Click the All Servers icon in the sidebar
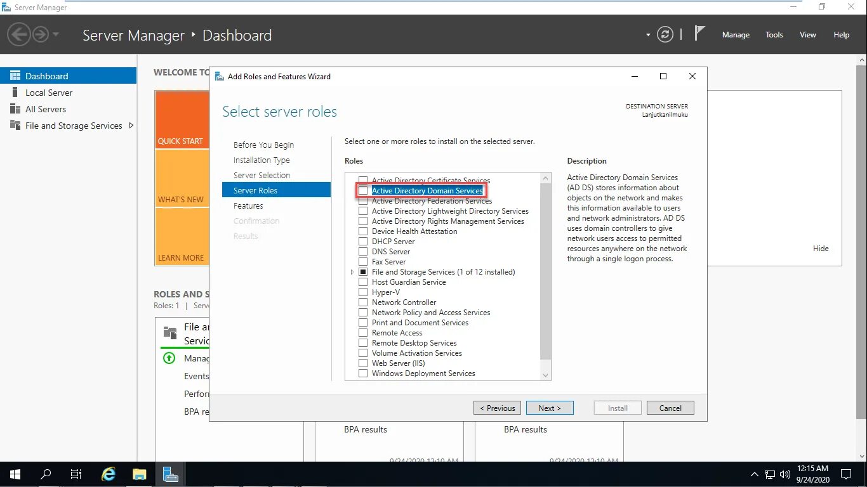 (15, 108)
